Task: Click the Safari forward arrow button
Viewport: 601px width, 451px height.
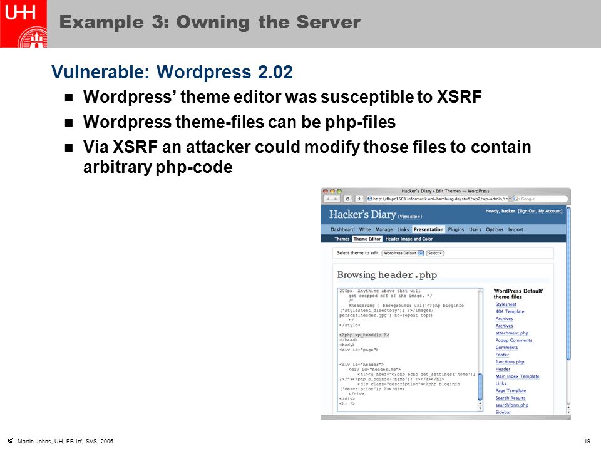Action: pyautogui.click(x=336, y=199)
